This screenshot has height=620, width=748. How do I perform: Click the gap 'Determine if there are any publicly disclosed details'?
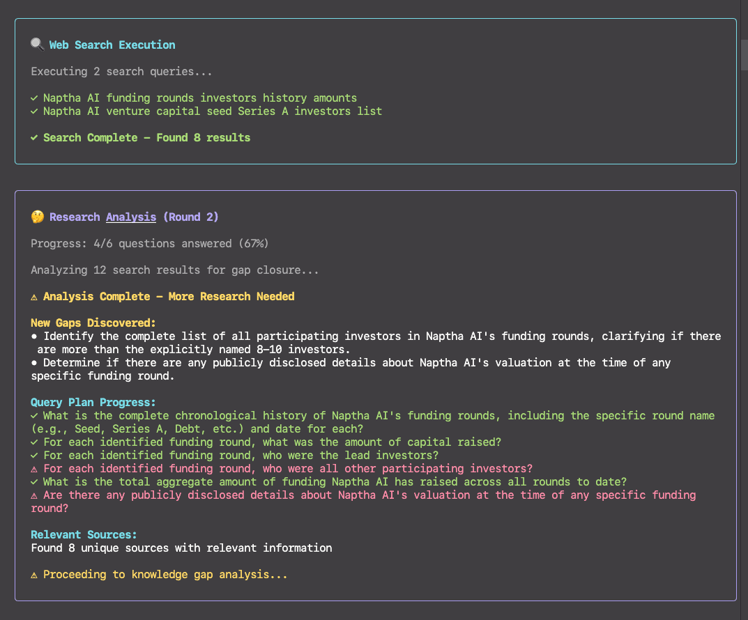pyautogui.click(x=351, y=369)
